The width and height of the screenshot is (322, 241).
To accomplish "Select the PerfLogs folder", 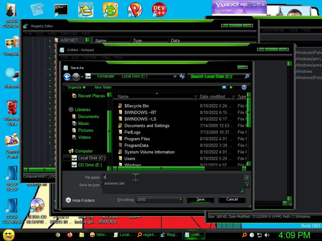I will (132, 132).
